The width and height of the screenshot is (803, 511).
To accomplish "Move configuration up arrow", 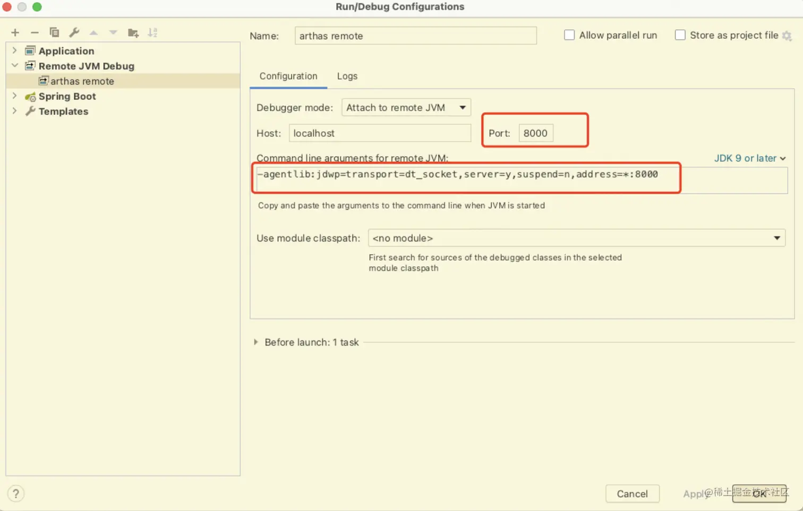I will [x=93, y=32].
